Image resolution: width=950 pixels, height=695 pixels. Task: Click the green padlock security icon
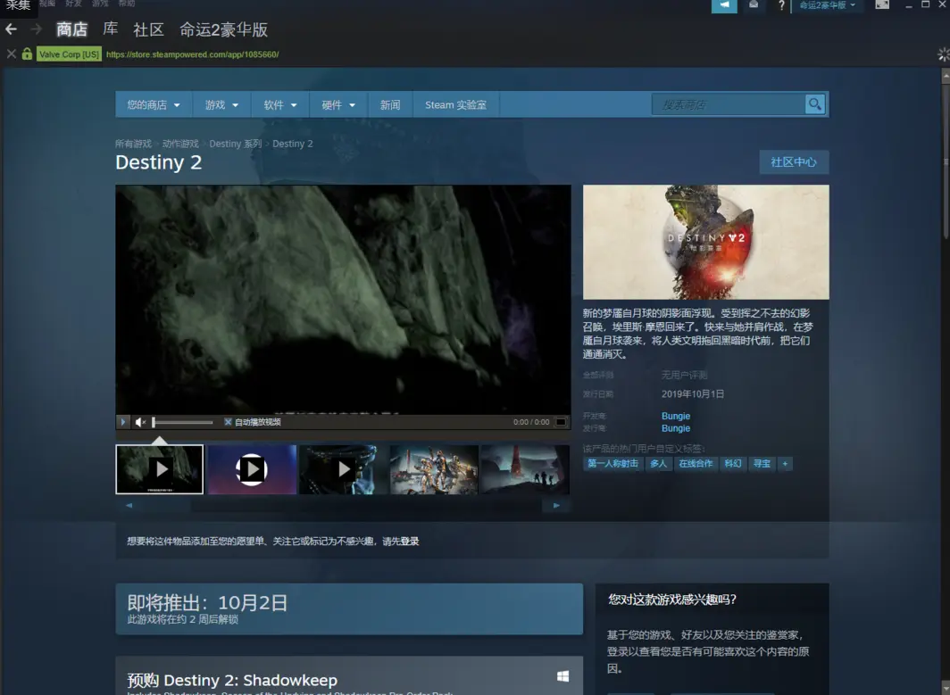coord(27,54)
